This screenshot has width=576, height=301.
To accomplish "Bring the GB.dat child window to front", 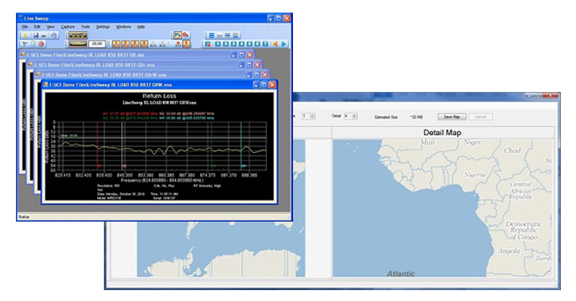I will (125, 54).
